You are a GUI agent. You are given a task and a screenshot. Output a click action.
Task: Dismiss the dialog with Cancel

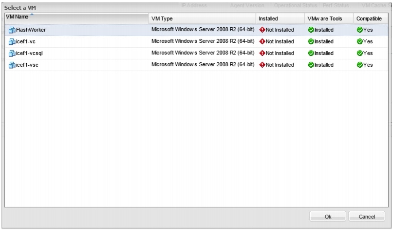click(367, 217)
